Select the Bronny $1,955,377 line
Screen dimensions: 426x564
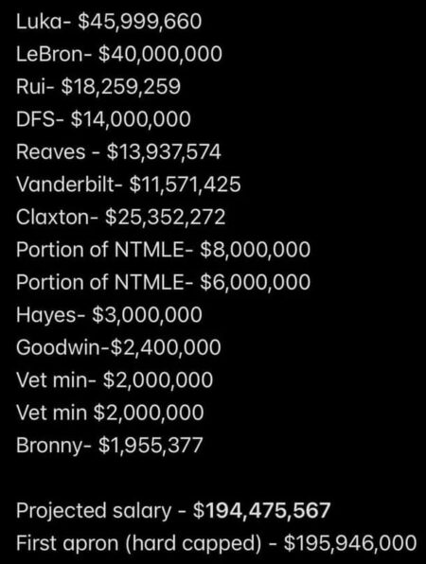(x=110, y=446)
